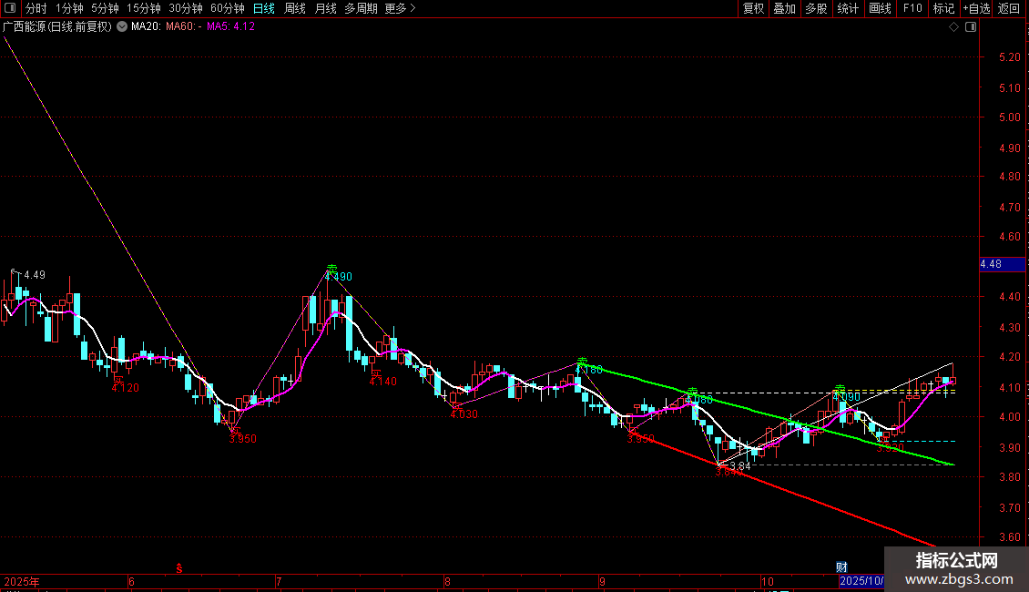Select the 15分钟 period

[143, 8]
